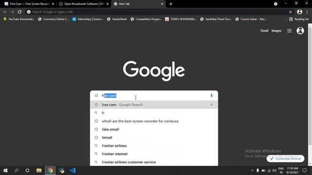312x175 pixels.
Task: Click the microphone tray icon
Action: tap(258, 171)
